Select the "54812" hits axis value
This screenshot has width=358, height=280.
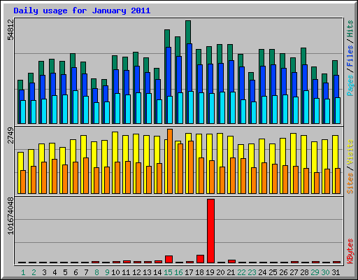click(x=10, y=29)
